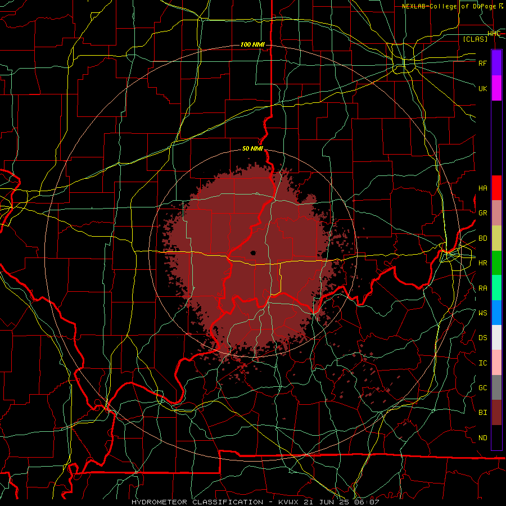
Task: Click the 'HR' legend label
Action: 482,263
